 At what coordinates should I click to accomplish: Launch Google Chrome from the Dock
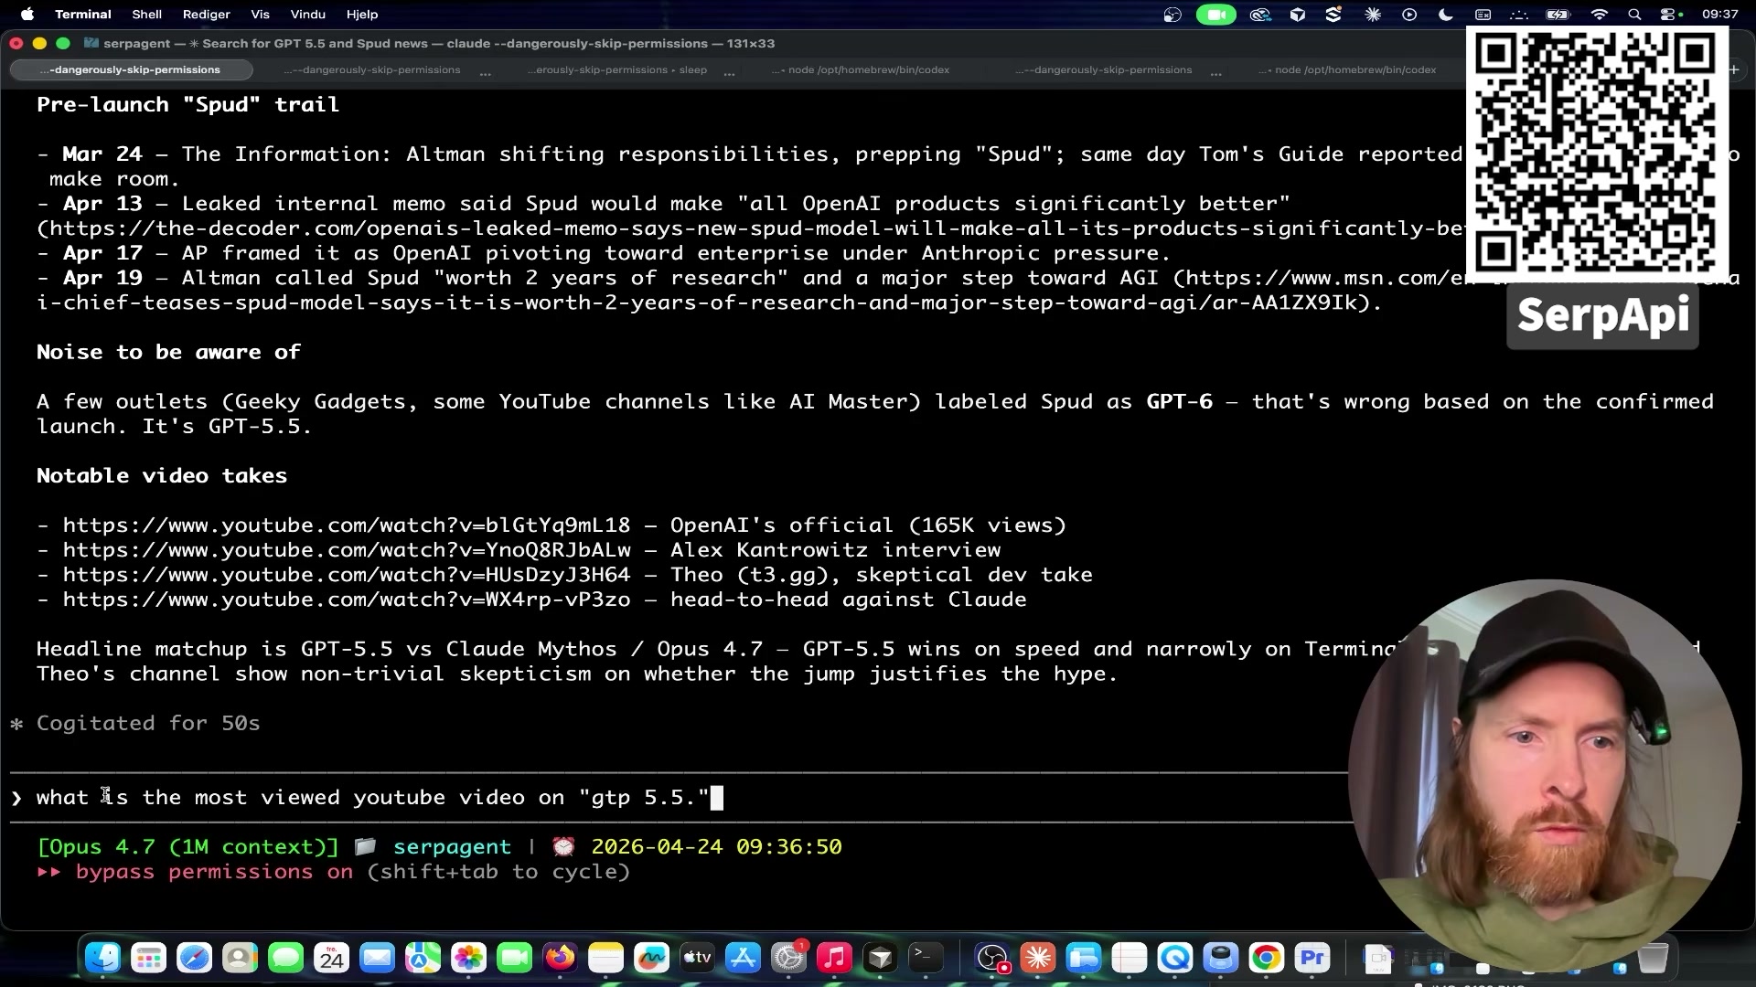click(1267, 958)
